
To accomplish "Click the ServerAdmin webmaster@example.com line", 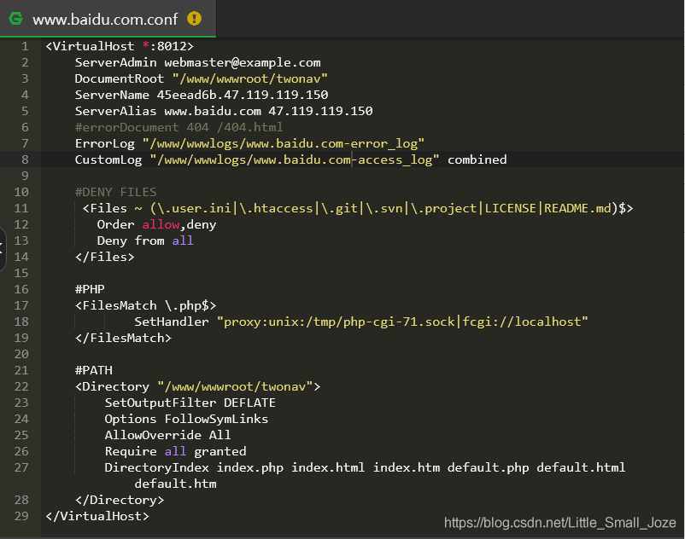I will click(x=198, y=62).
